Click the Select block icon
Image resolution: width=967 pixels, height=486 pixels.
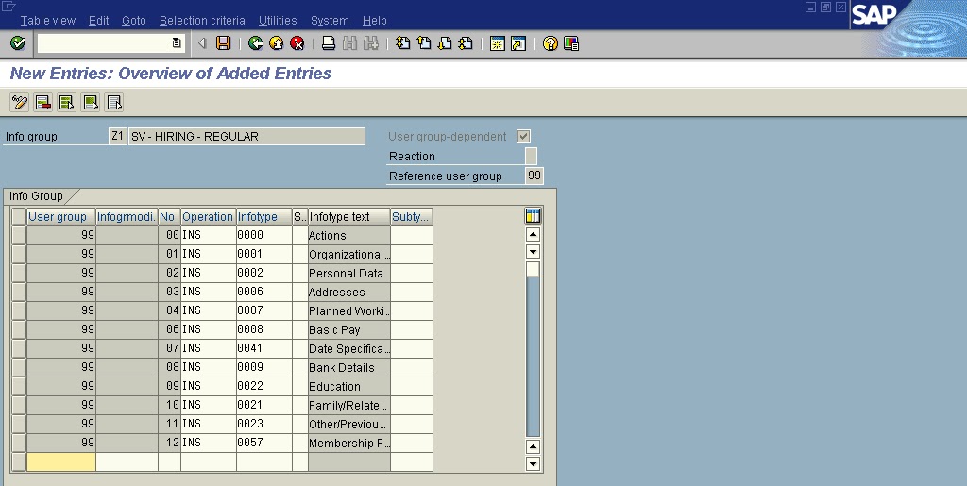pos(91,102)
